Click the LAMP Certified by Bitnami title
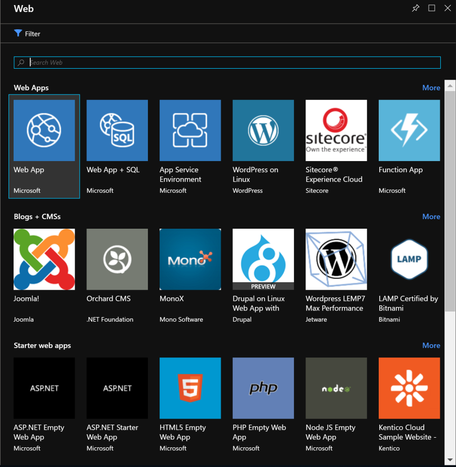 [409, 303]
